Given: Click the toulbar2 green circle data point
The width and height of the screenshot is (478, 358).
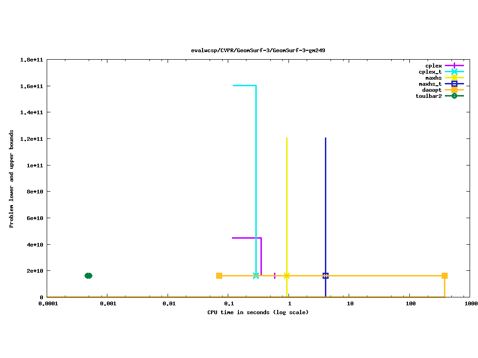Looking at the screenshot, I should click(88, 275).
